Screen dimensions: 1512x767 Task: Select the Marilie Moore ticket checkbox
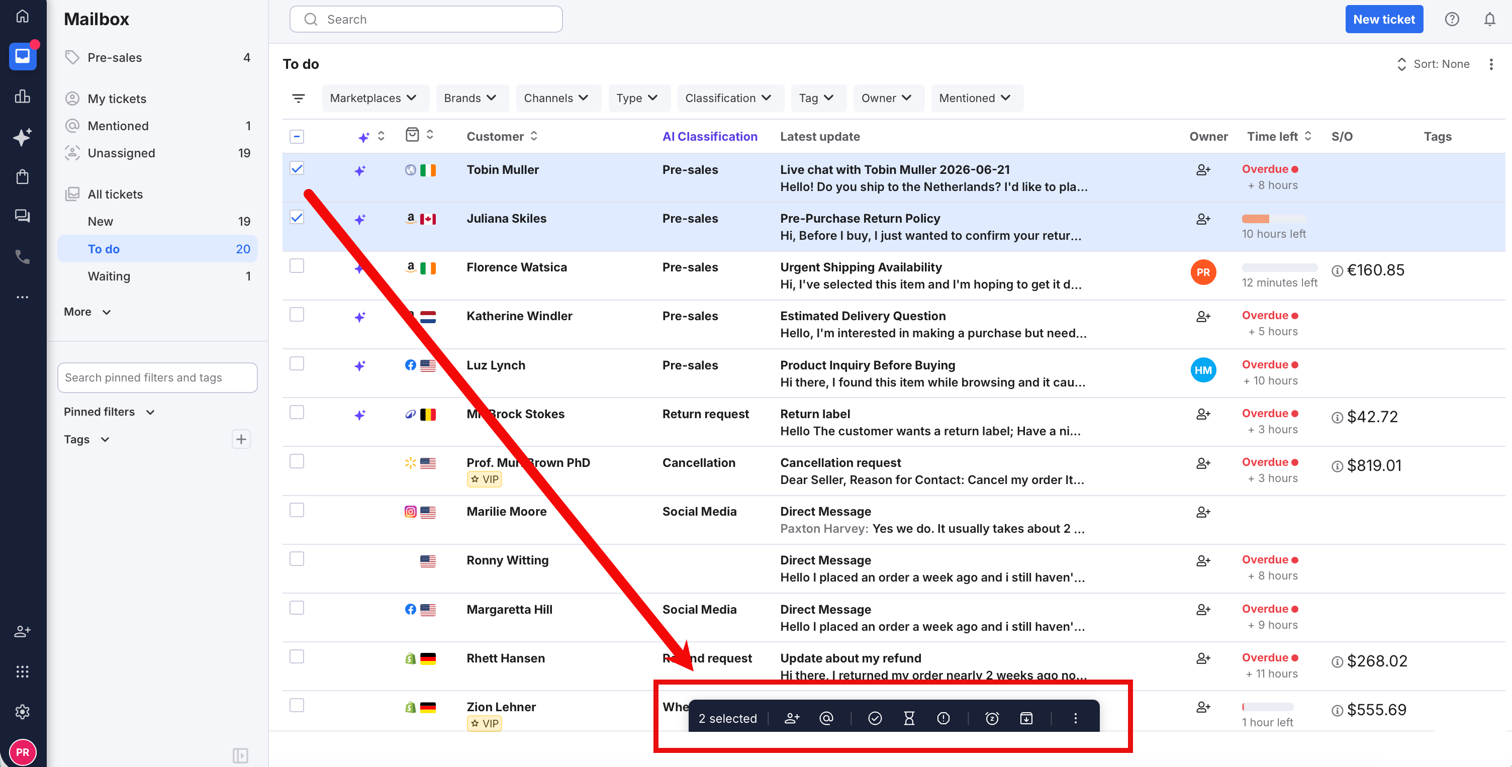click(x=297, y=510)
